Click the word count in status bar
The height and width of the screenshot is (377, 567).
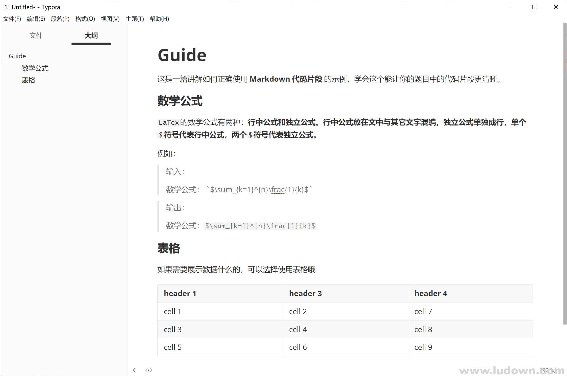[547, 370]
